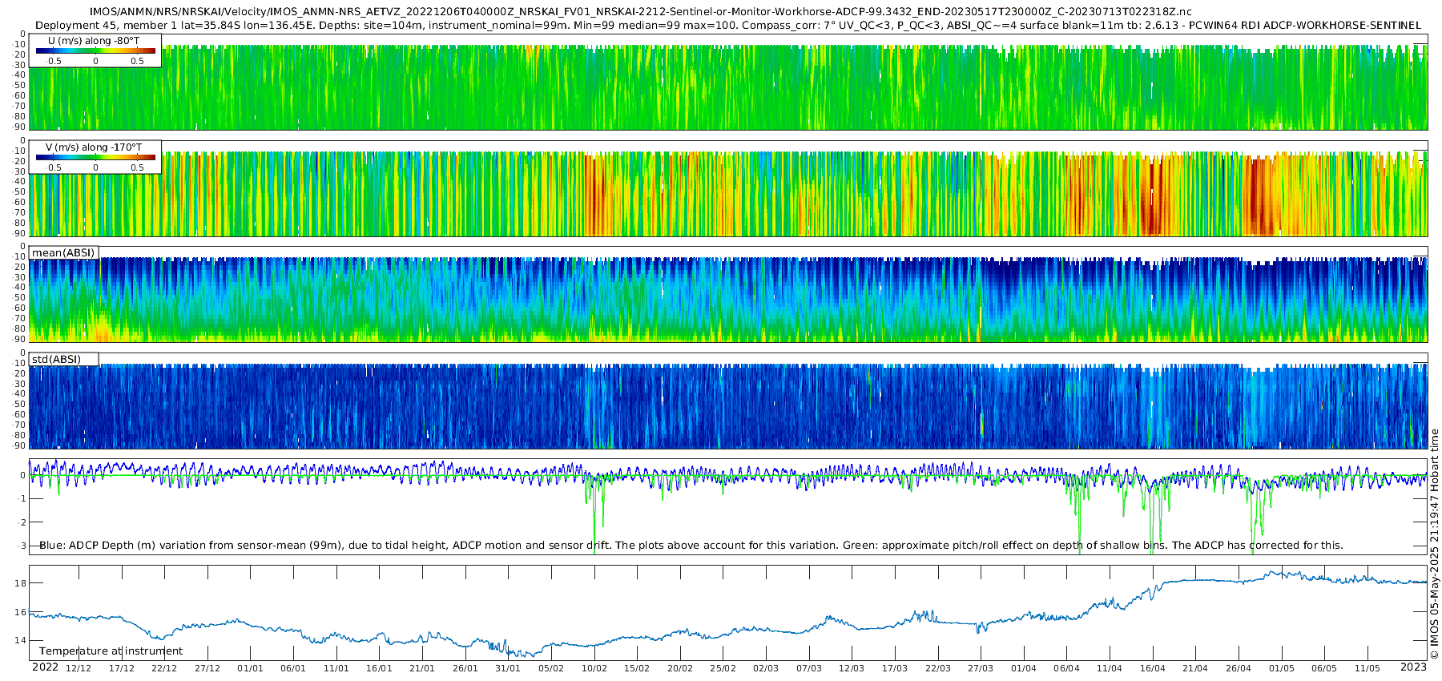The height and width of the screenshot is (681, 1442).
Task: Click the 18 temperature axis tick label
Action: 21,583
